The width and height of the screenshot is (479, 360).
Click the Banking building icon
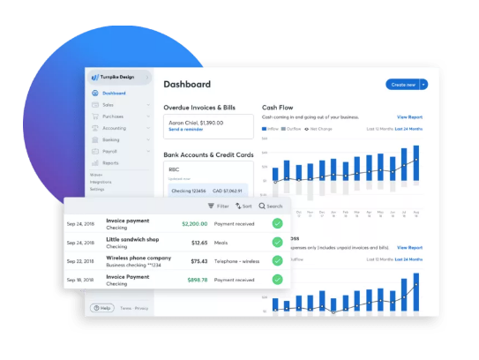[95, 139]
